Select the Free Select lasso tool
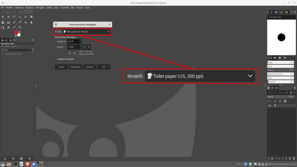This screenshot has height=167, width=297. click(x=14, y=17)
